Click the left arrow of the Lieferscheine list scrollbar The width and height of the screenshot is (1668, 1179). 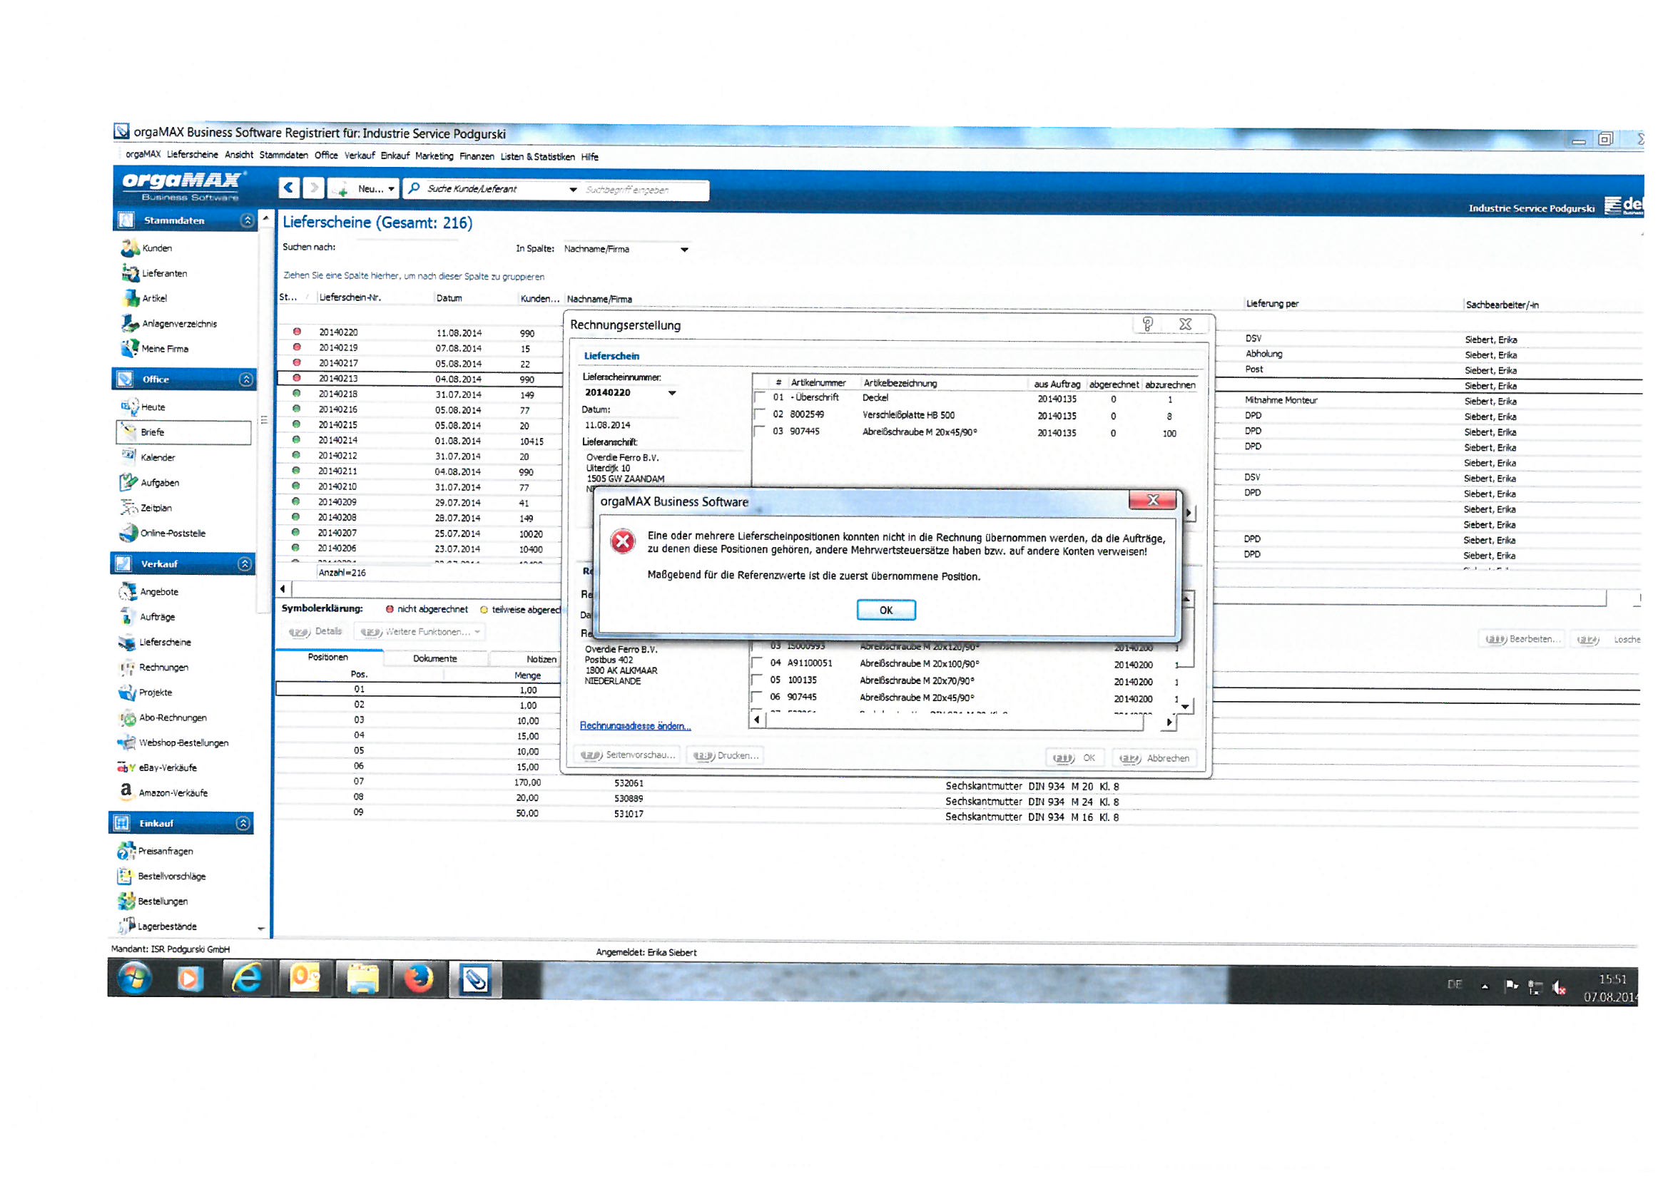pyautogui.click(x=283, y=589)
